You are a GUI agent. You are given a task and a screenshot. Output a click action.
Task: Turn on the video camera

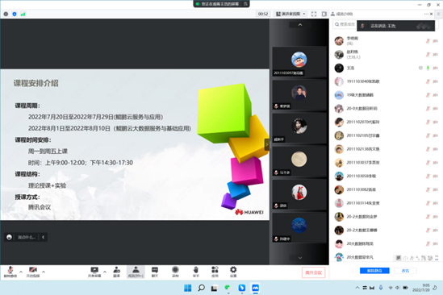pyautogui.click(x=33, y=272)
